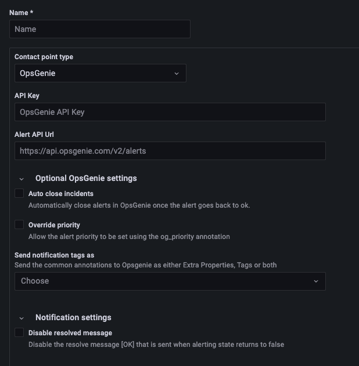This screenshot has width=359, height=366.
Task: Click the API Key field label
Action: coord(27,96)
